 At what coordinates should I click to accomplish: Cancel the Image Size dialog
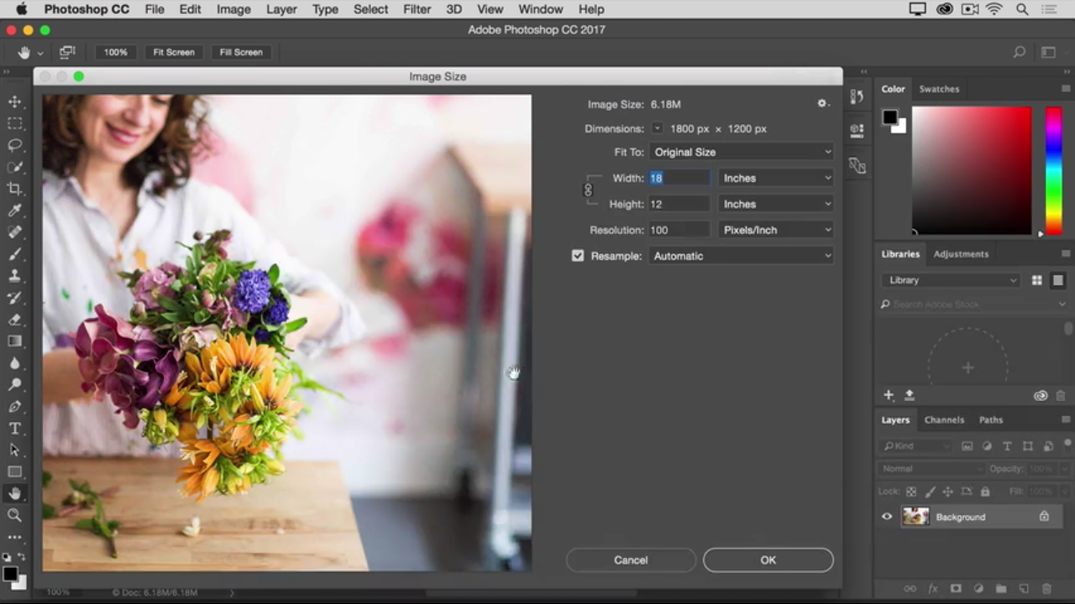tap(631, 560)
